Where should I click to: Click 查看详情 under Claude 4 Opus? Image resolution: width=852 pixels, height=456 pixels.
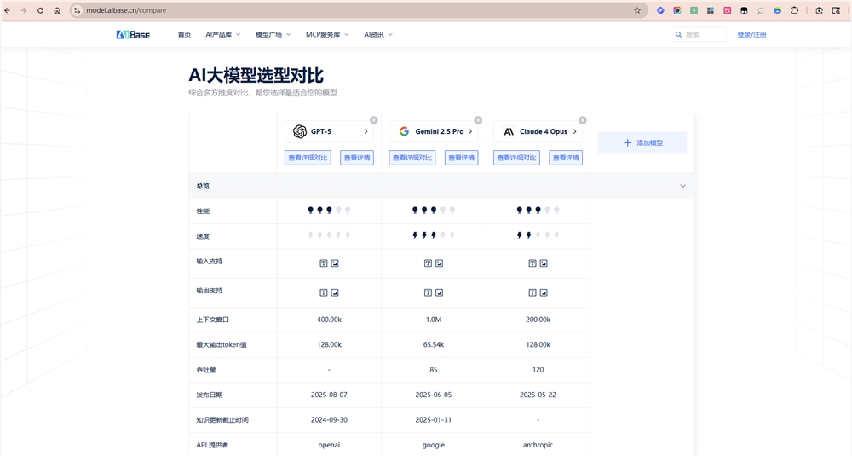(x=566, y=158)
